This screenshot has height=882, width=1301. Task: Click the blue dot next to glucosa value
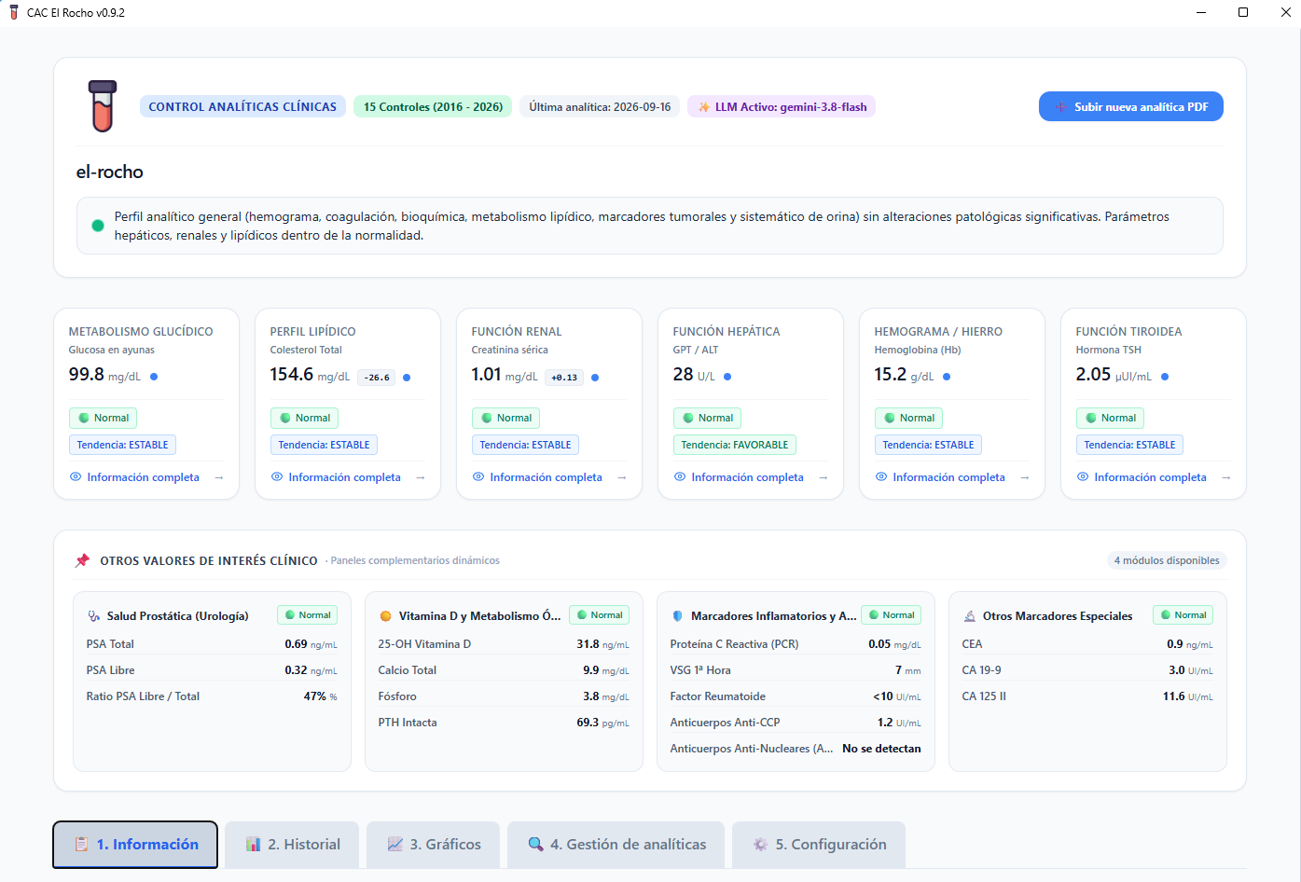tap(154, 377)
